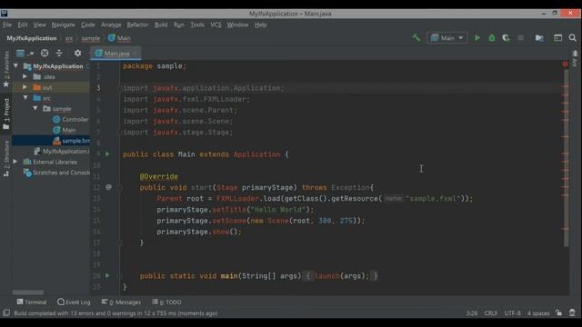Viewport: 582px width, 327px height.
Task: Click the project panel horizontal scrollbar
Action: pyautogui.click(x=28, y=292)
